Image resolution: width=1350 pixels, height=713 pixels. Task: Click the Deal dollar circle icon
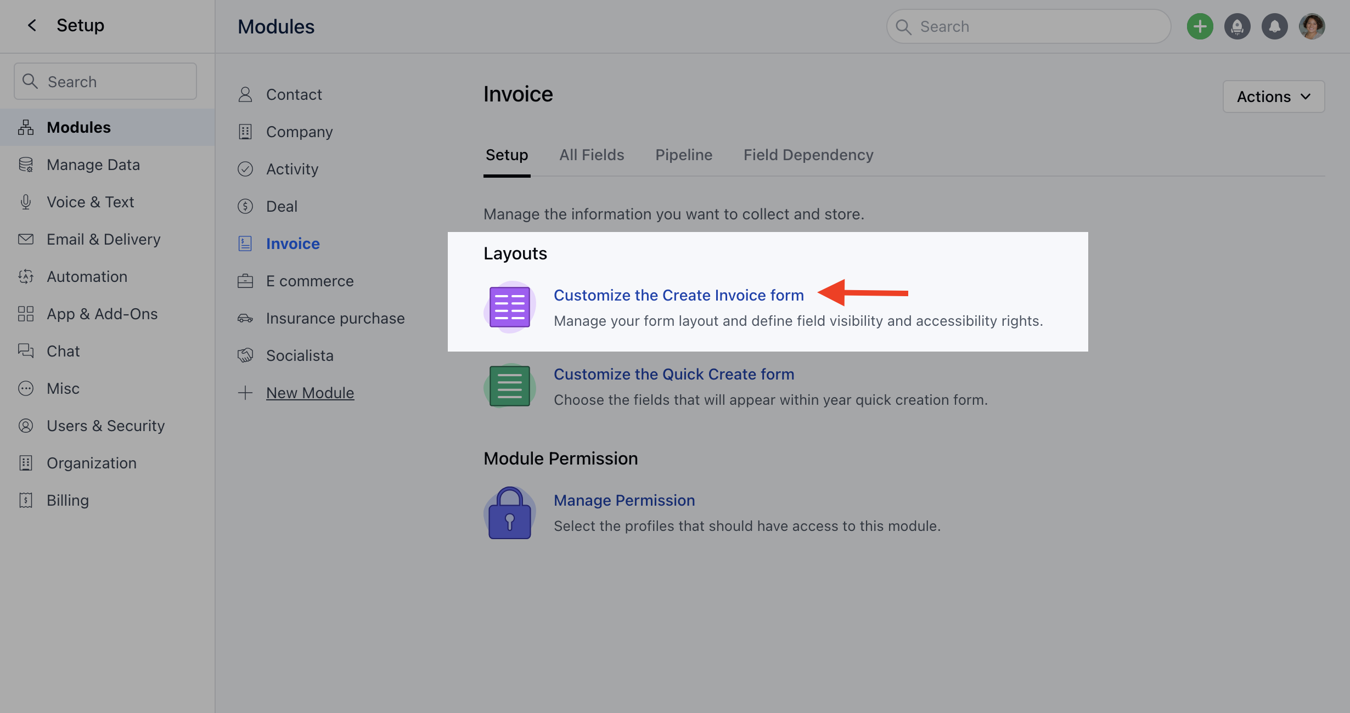(245, 206)
